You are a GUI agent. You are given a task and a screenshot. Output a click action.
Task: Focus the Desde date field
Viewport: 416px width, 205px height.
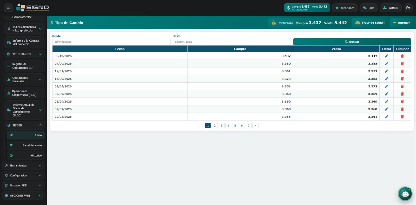pyautogui.click(x=111, y=42)
